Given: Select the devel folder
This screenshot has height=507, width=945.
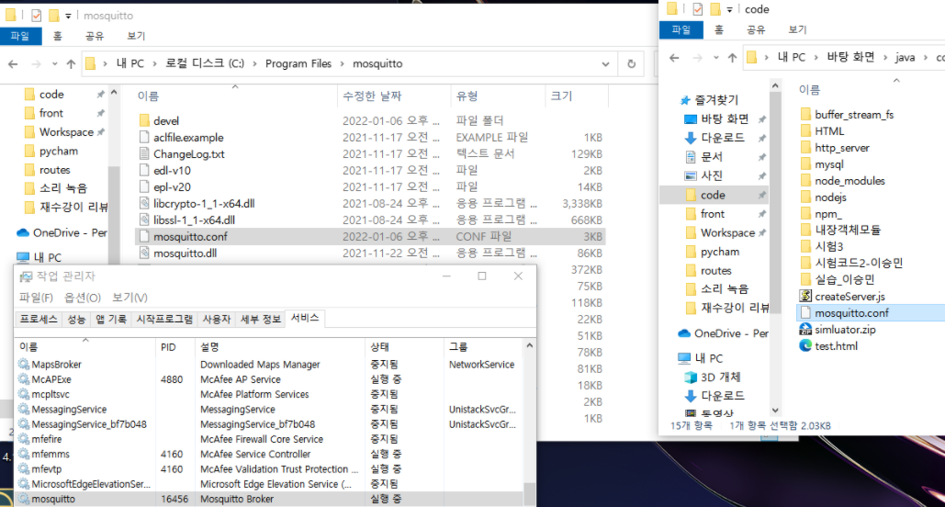Looking at the screenshot, I should [165, 120].
